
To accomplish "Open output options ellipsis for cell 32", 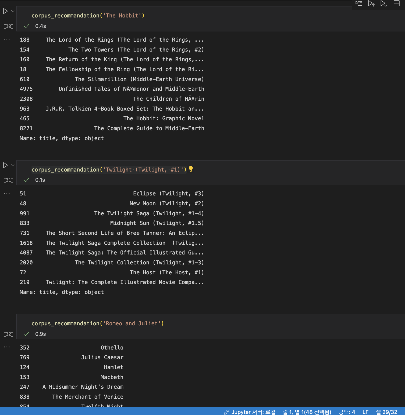I will (7, 347).
